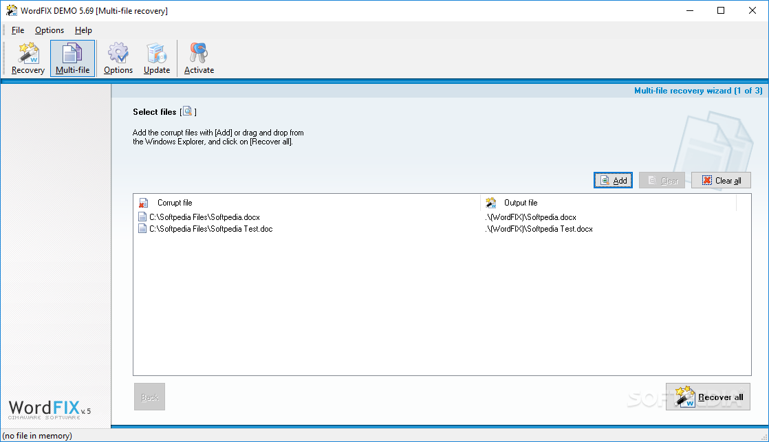Open the Options gear toolbar icon
769x442 pixels.
[118, 58]
